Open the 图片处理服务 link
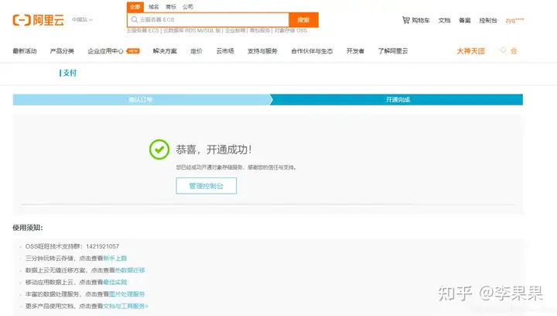 [x=127, y=294]
